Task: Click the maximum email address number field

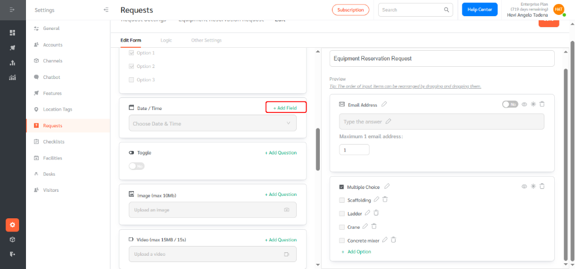Action: coord(354,150)
